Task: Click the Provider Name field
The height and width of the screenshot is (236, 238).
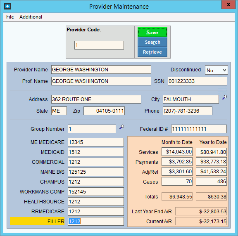Action: click(101, 70)
